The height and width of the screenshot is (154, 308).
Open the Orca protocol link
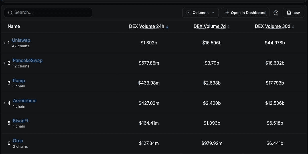tap(18, 141)
